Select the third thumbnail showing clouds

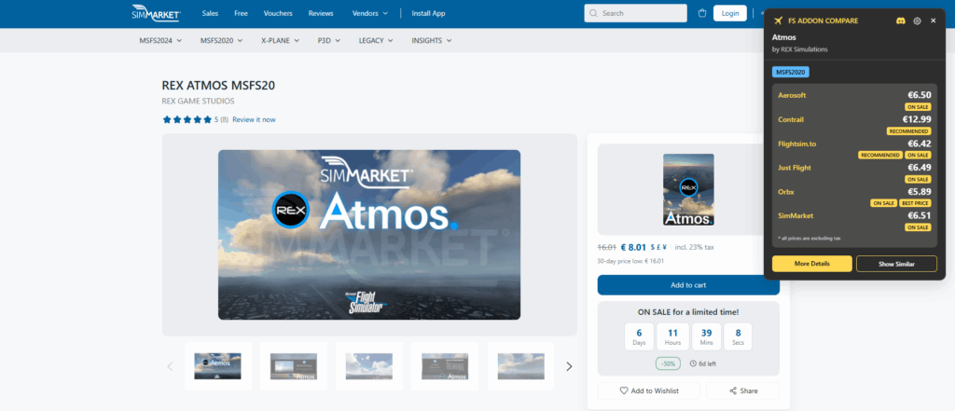[369, 366]
